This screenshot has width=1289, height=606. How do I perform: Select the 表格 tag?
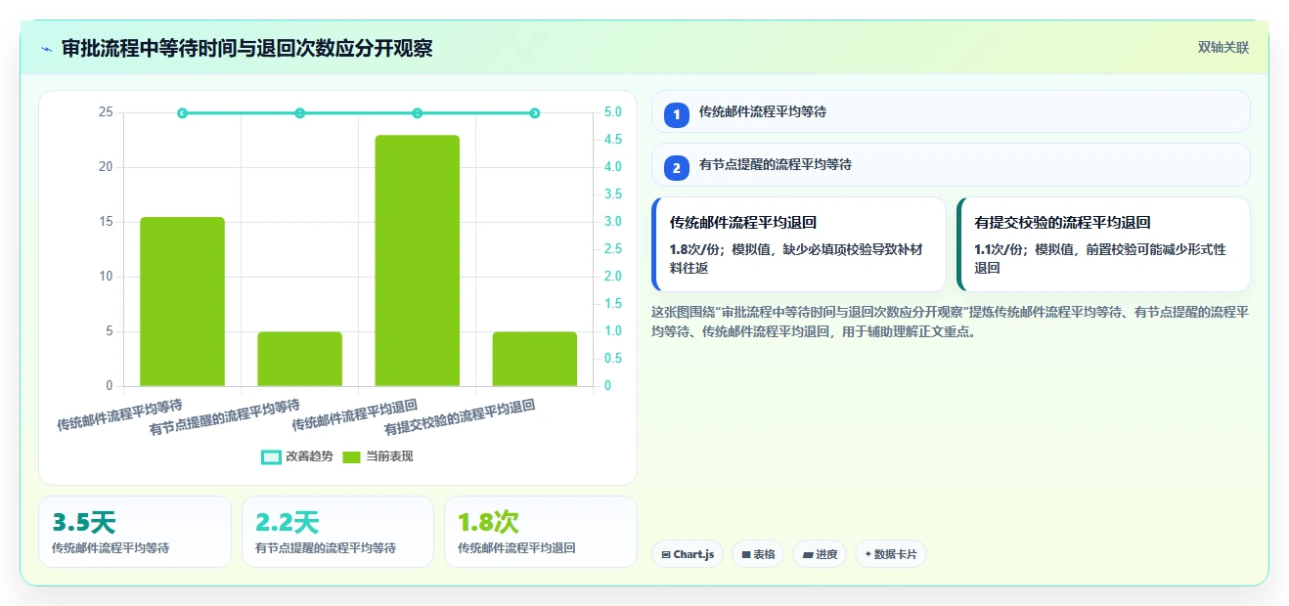[x=758, y=554]
